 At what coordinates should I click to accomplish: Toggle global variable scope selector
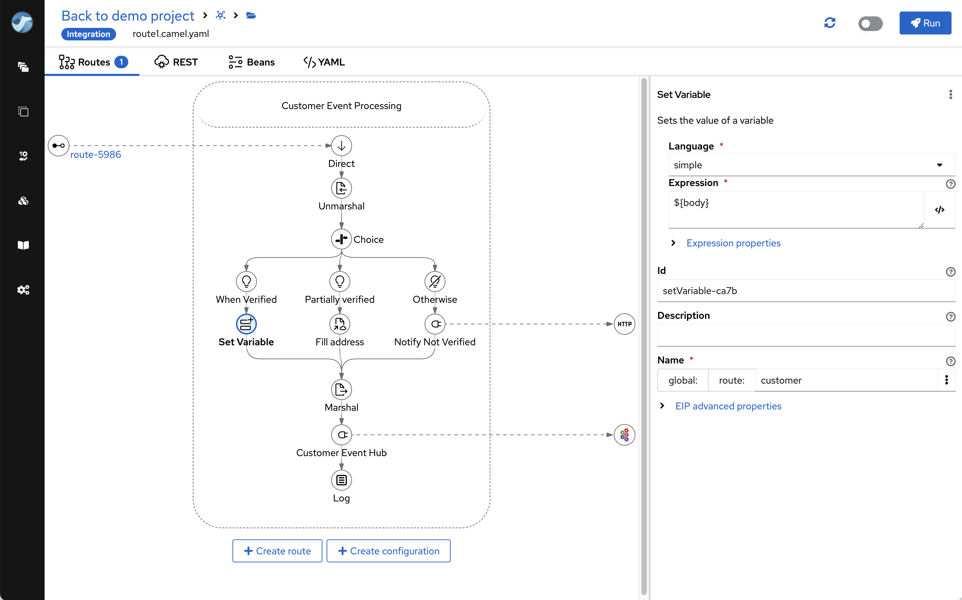click(683, 380)
